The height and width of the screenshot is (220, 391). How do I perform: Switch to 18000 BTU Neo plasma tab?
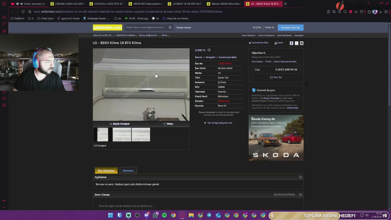point(146,4)
